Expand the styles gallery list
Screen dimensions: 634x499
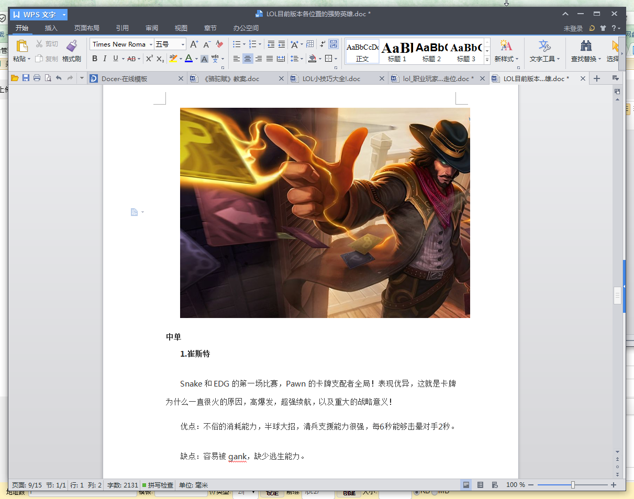487,60
